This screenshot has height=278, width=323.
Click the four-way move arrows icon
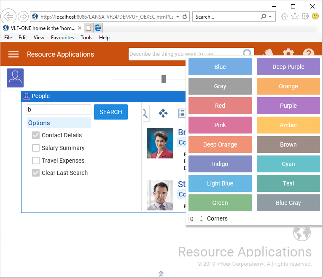tap(163, 113)
